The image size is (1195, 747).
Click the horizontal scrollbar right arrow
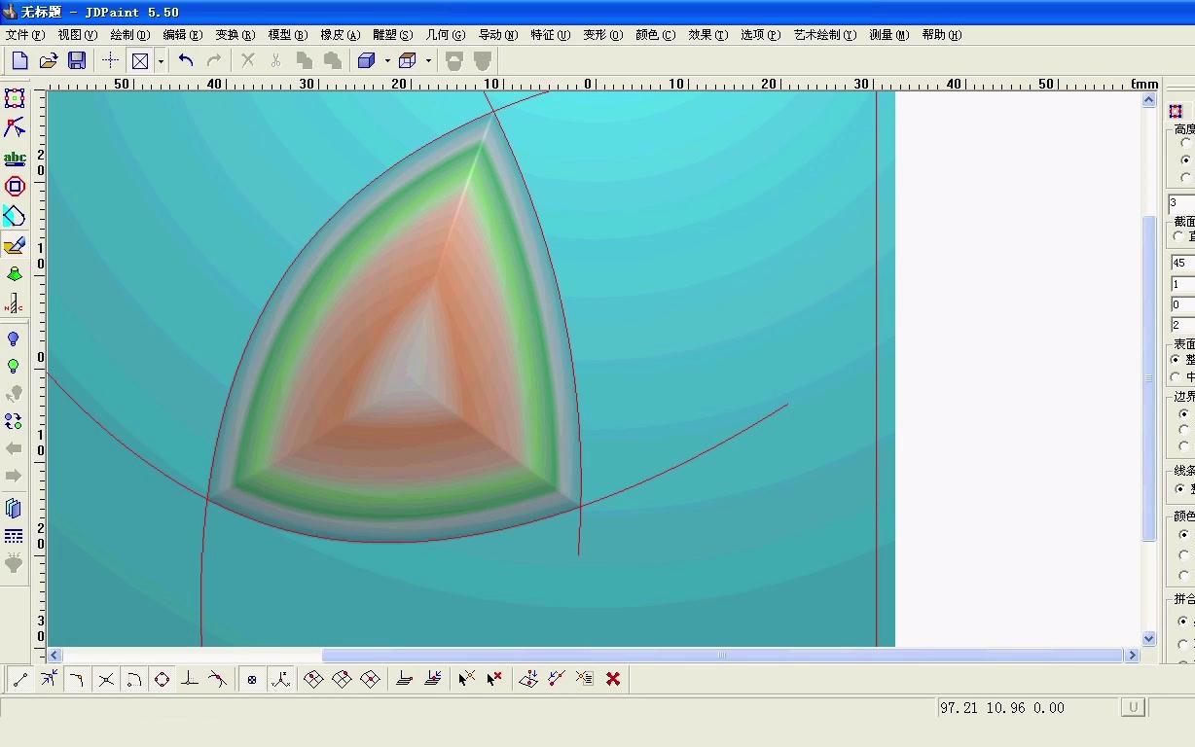coord(1132,656)
